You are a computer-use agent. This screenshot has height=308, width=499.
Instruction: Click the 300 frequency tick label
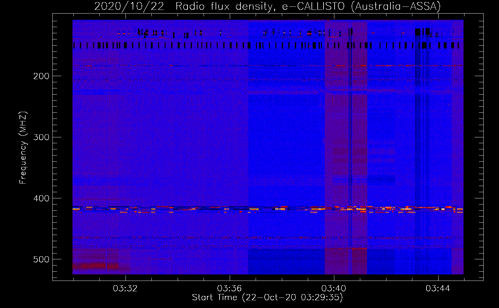coord(41,137)
